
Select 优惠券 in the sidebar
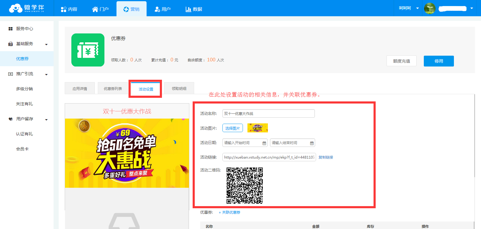tap(27, 59)
